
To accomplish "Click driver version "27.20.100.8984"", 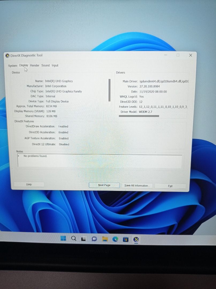I will click(149, 86).
